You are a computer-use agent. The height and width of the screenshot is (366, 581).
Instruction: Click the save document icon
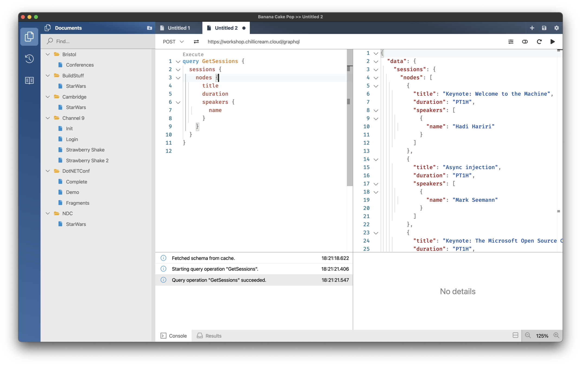click(x=544, y=28)
